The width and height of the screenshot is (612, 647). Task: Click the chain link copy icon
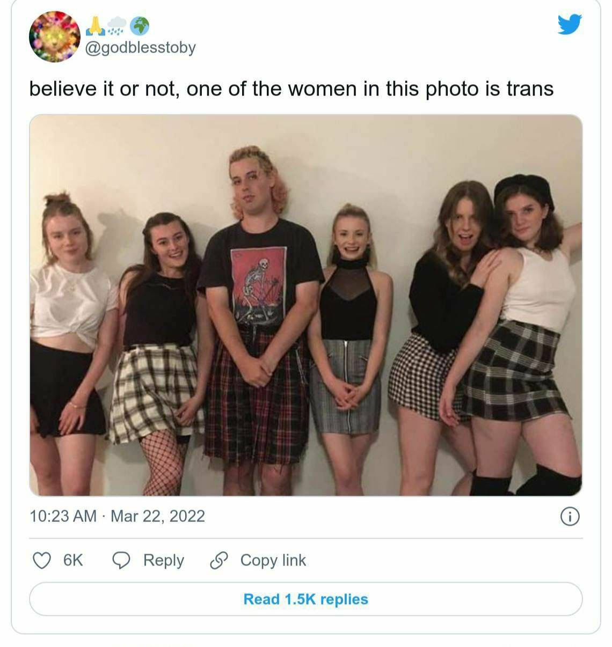[218, 561]
